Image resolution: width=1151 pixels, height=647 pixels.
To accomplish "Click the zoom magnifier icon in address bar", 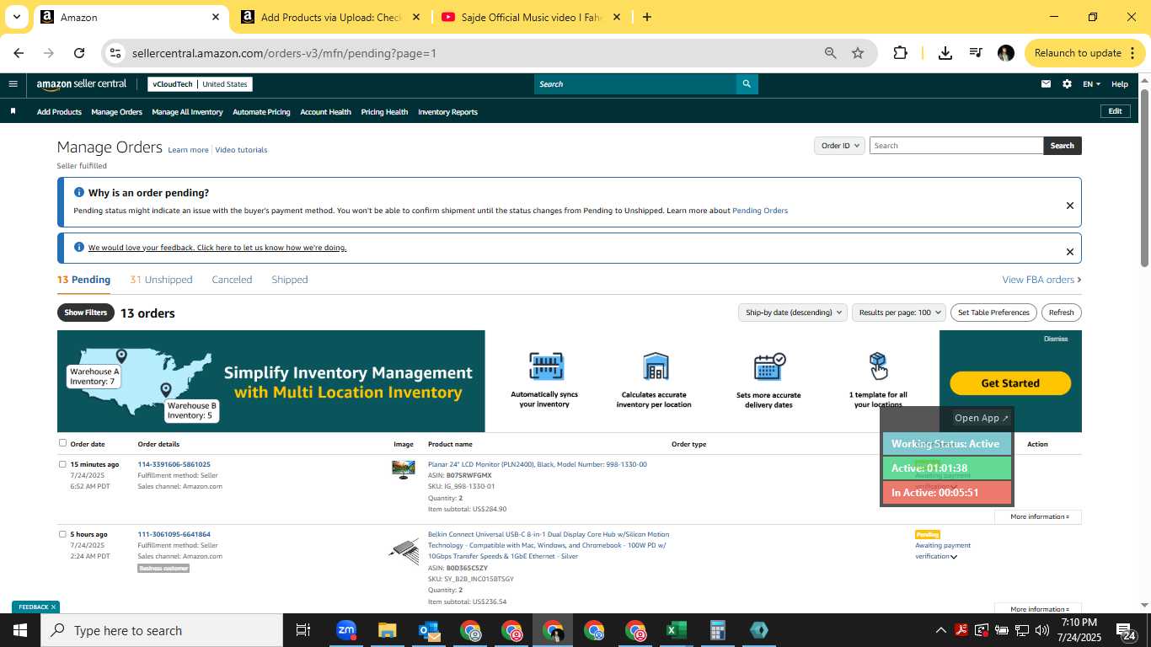I will pyautogui.click(x=830, y=53).
